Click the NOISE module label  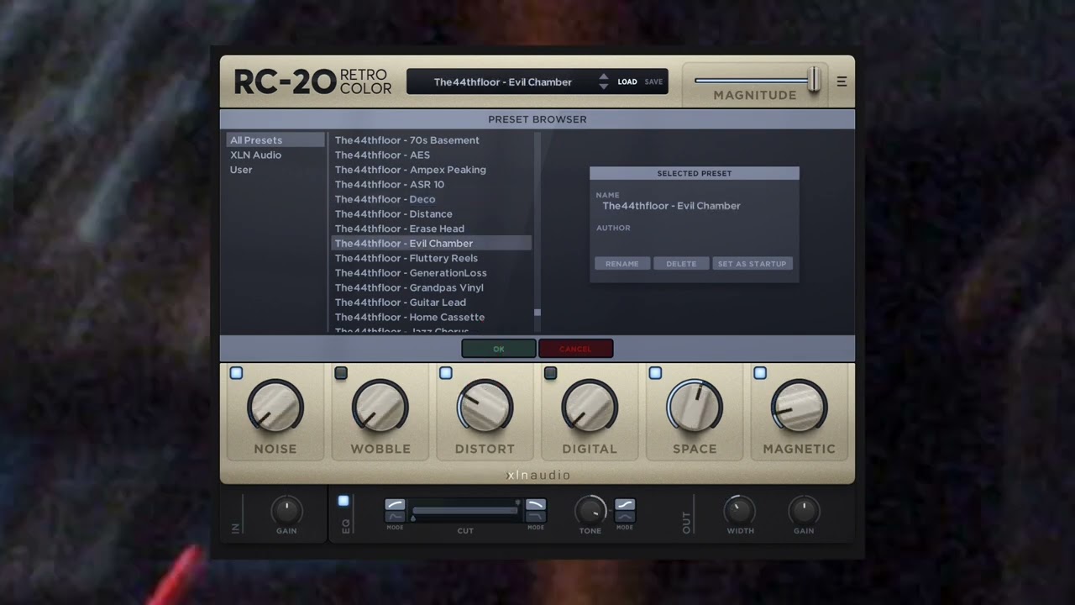275,449
